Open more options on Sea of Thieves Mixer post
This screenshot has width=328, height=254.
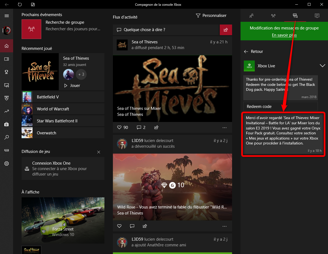click(x=225, y=127)
